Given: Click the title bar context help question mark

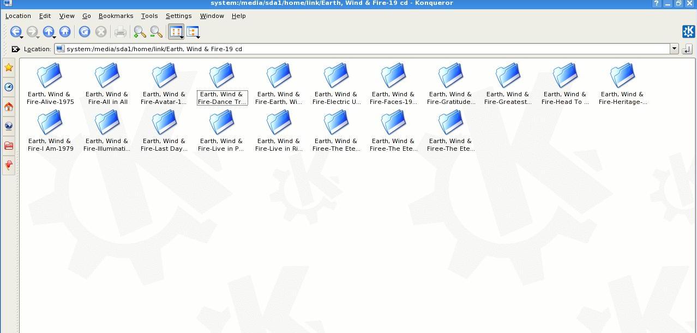Looking at the screenshot, I should tap(656, 3).
